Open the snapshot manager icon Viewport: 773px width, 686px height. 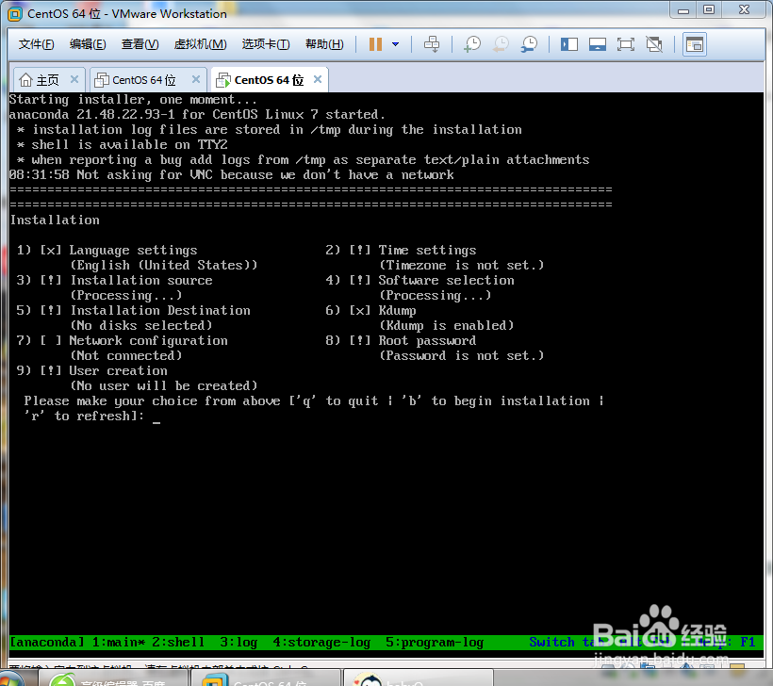[x=529, y=44]
